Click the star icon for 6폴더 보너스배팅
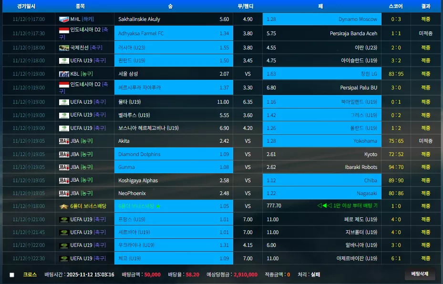 (x=64, y=206)
